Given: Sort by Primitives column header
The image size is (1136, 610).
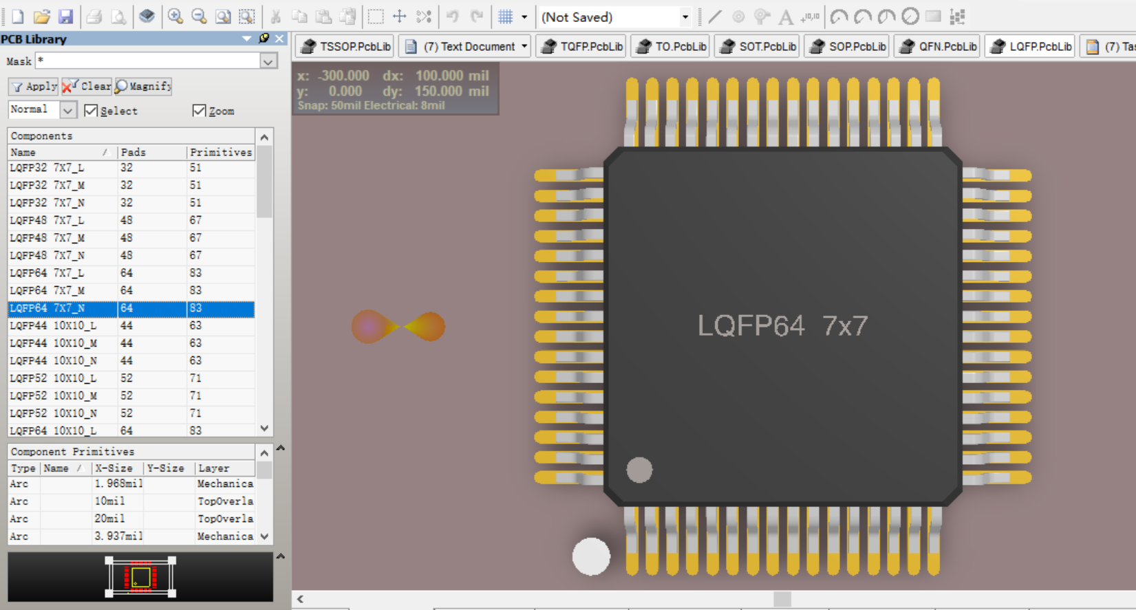Looking at the screenshot, I should tap(221, 152).
